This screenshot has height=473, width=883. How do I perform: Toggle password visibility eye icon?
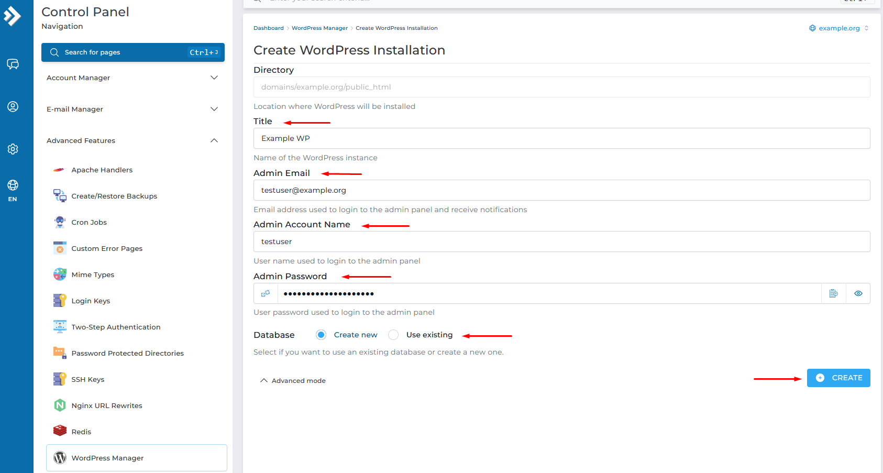[x=858, y=293]
